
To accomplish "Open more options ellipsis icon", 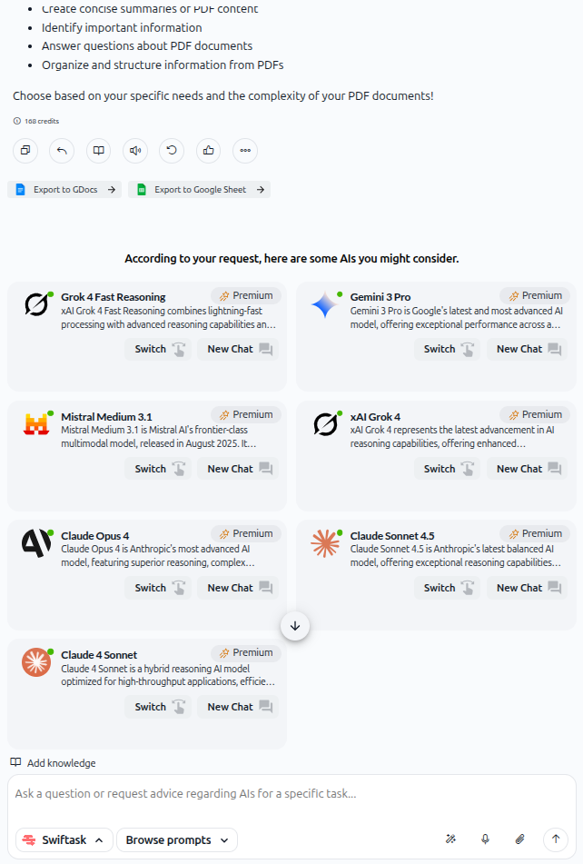I will [245, 151].
